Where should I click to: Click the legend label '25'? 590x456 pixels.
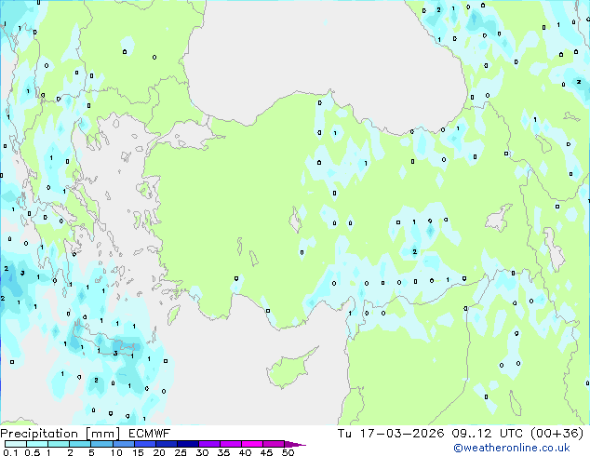click(x=181, y=452)
